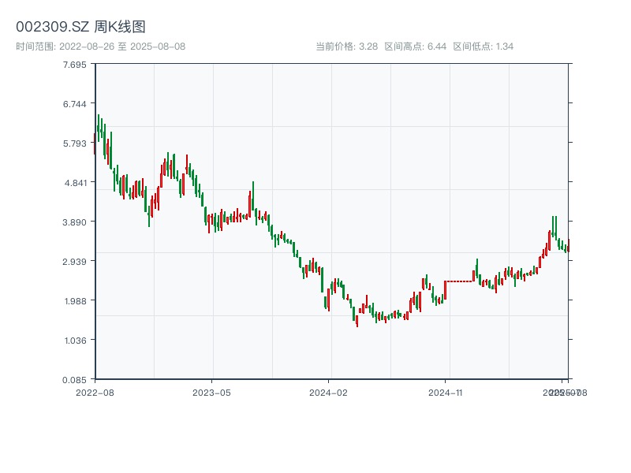Select the 4.841 price level label
This screenshot has width=631, height=473.
pyautogui.click(x=76, y=183)
